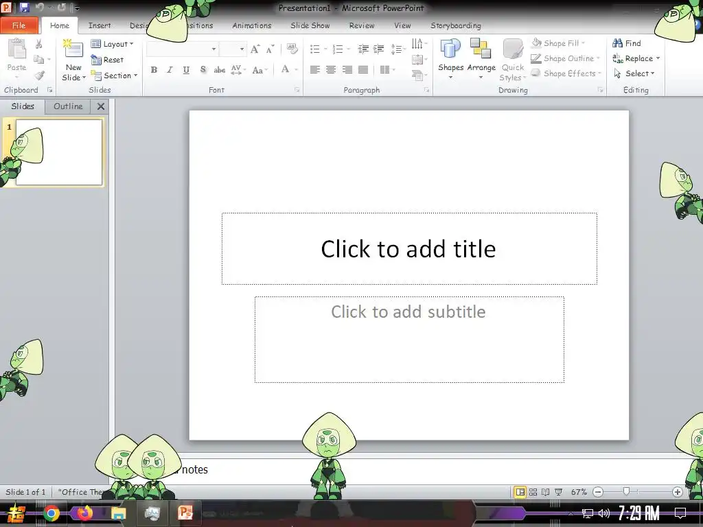Open the Layout dropdown
This screenshot has height=527, width=703.
click(112, 44)
